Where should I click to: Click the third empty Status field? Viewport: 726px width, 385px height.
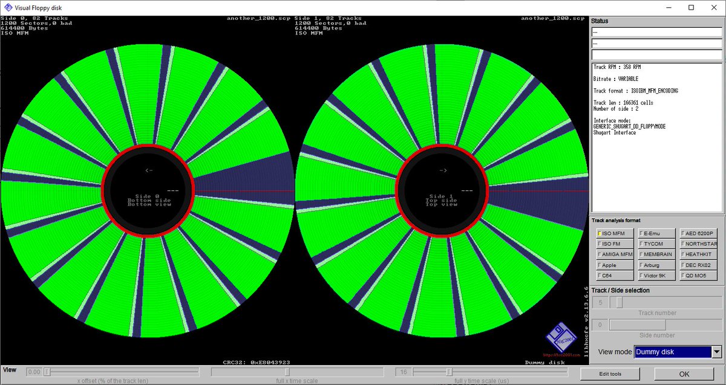[x=656, y=55]
